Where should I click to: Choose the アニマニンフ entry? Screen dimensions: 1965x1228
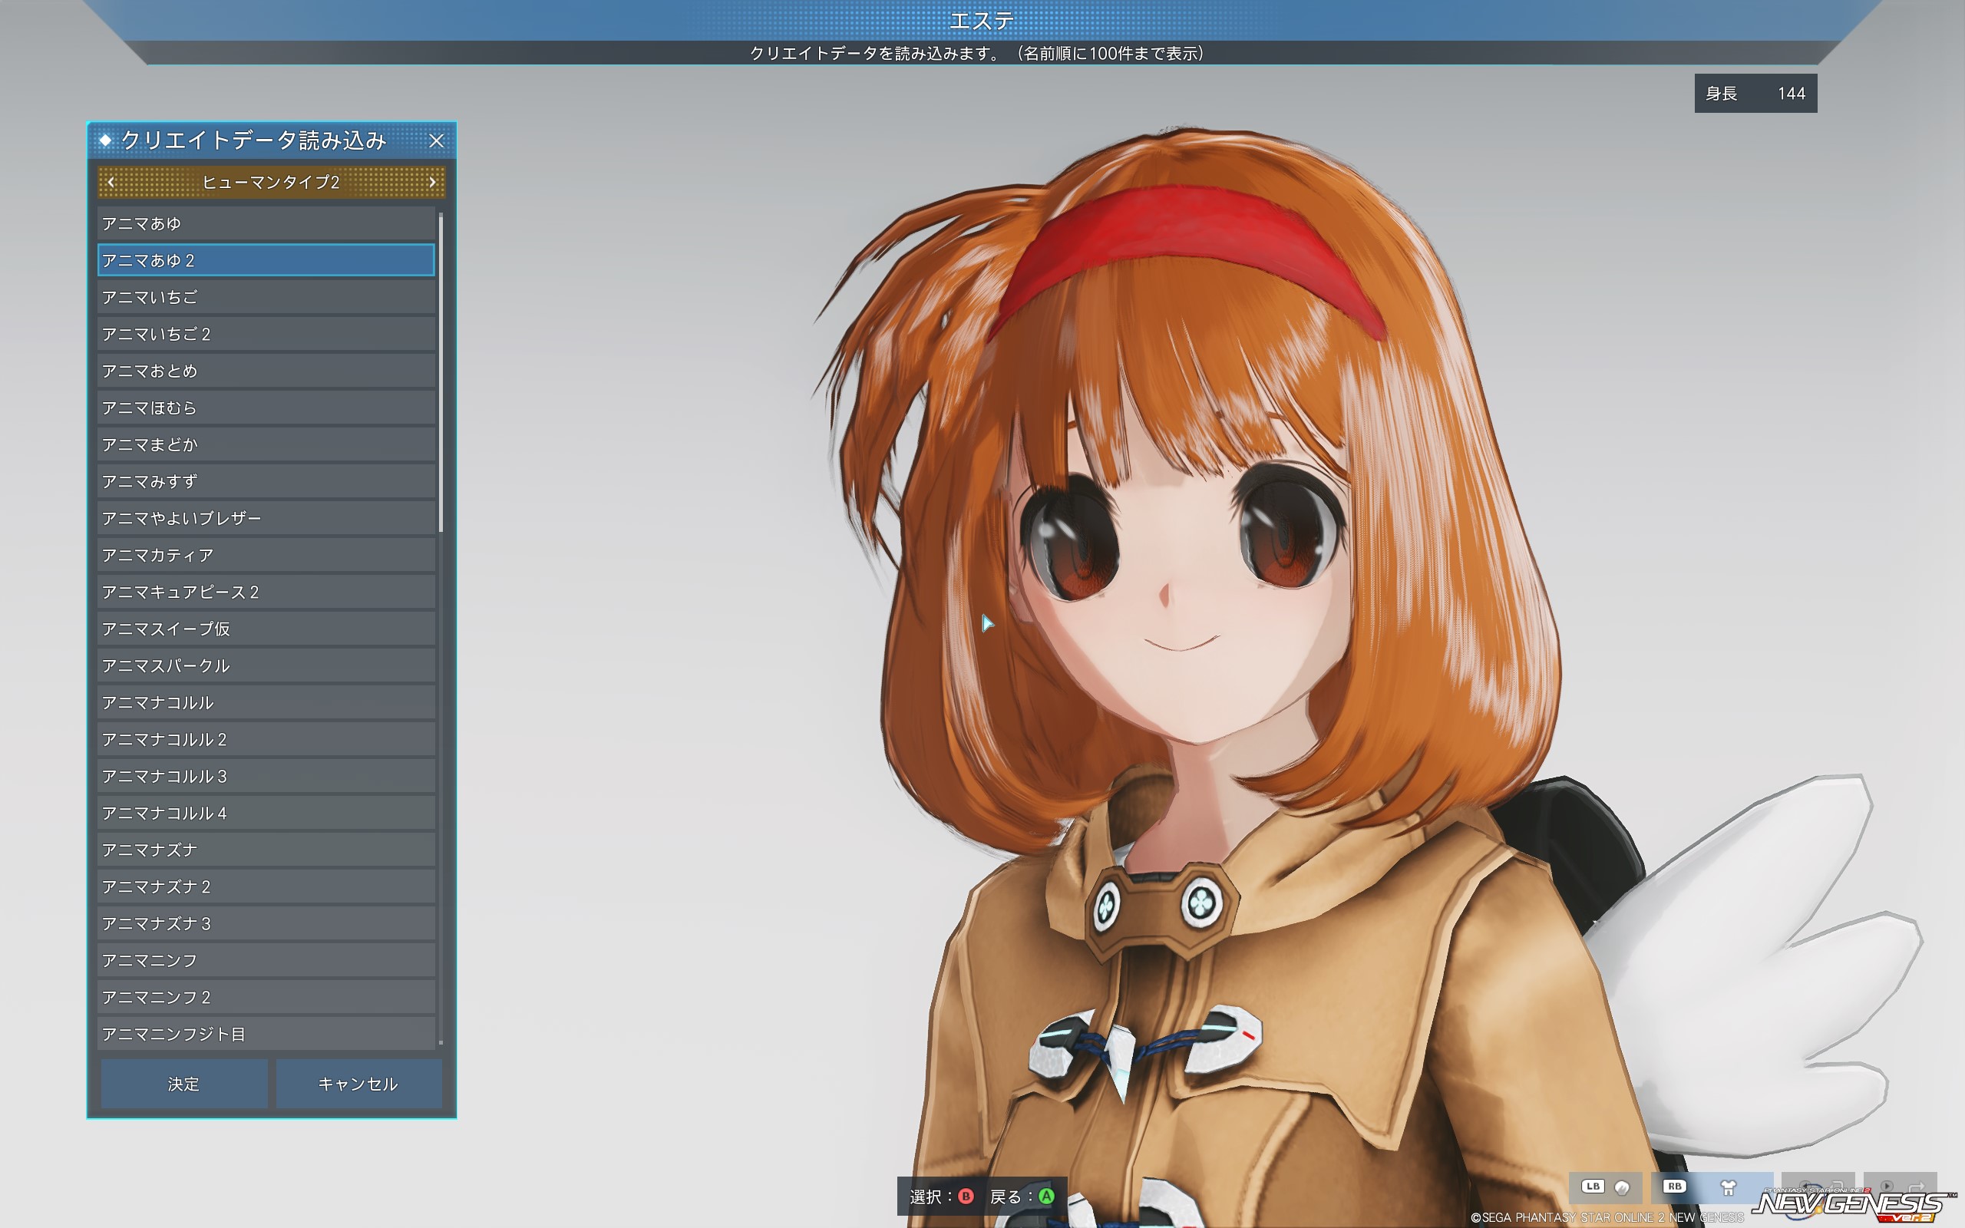point(266,960)
